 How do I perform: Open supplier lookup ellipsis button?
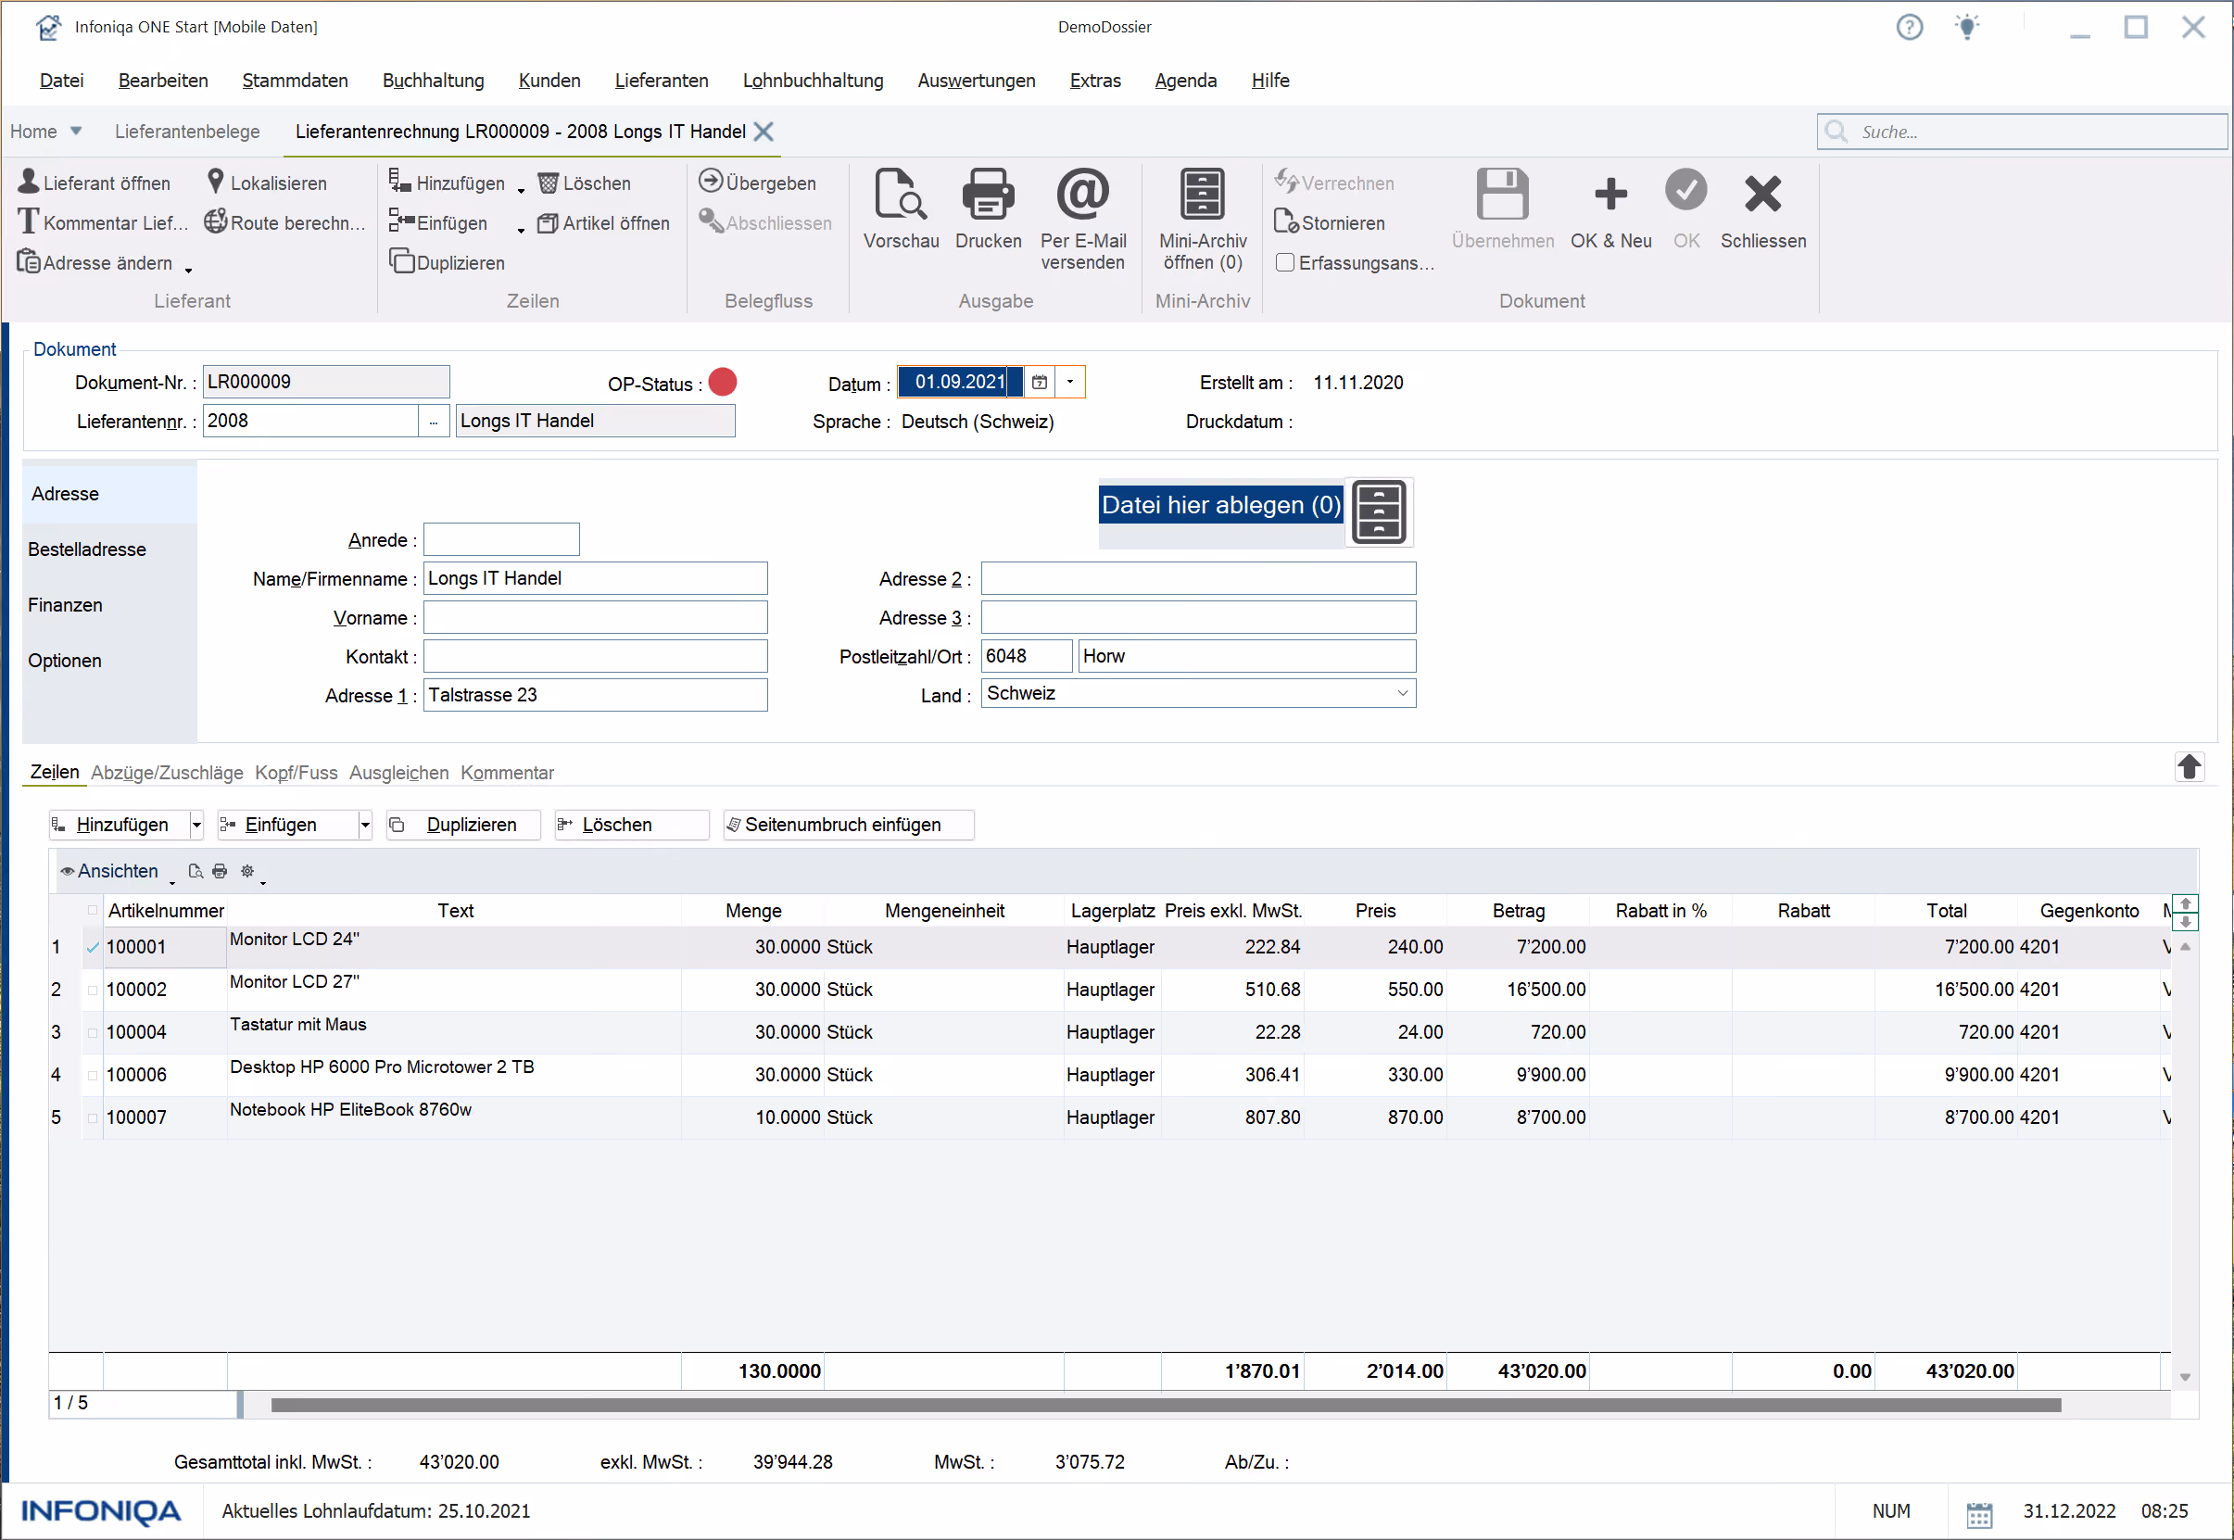tap(434, 421)
